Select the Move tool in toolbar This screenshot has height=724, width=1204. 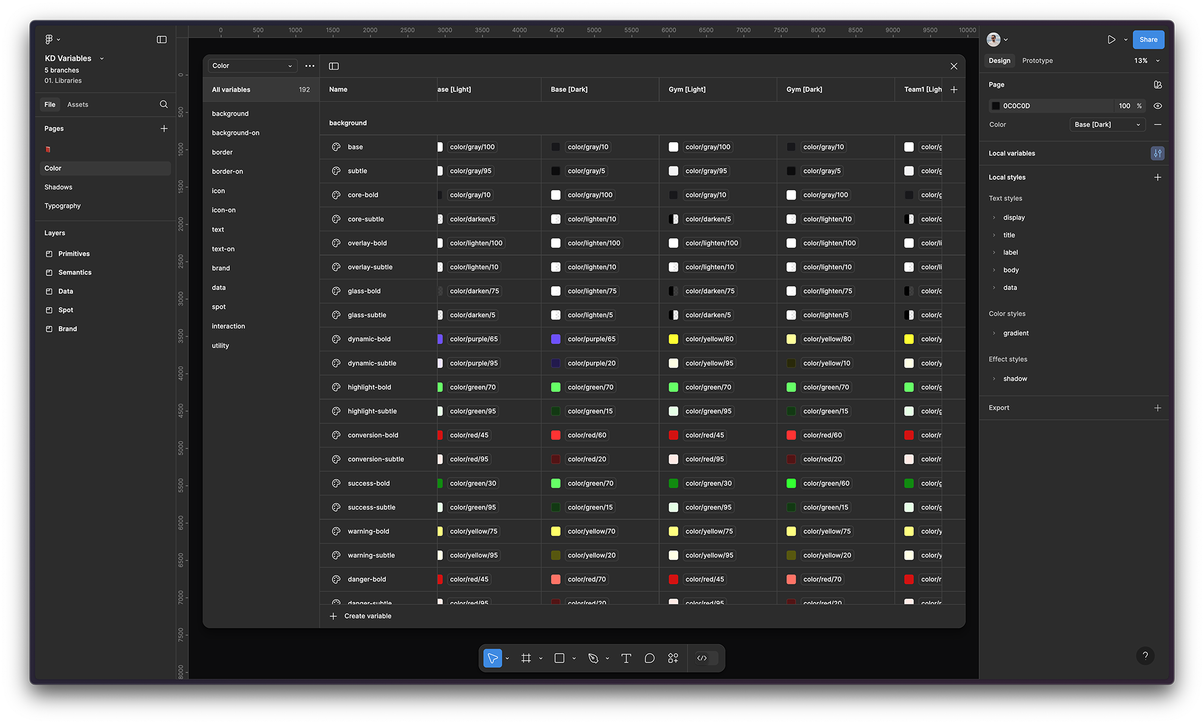point(492,658)
